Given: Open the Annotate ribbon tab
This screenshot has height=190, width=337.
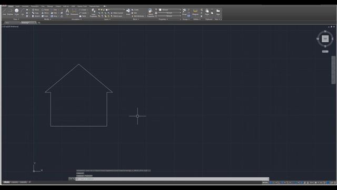Looking at the screenshot, I should [x=25, y=6].
